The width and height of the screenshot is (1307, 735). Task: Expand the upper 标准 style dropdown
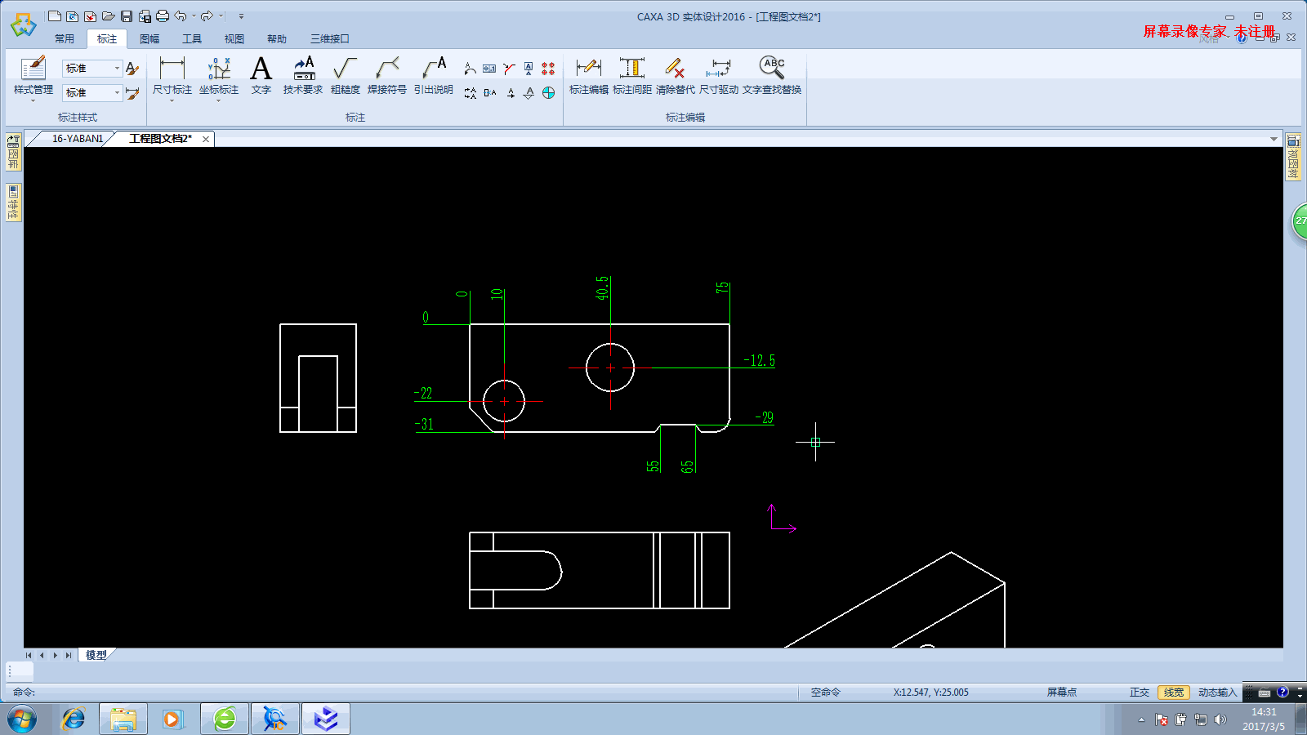(117, 69)
